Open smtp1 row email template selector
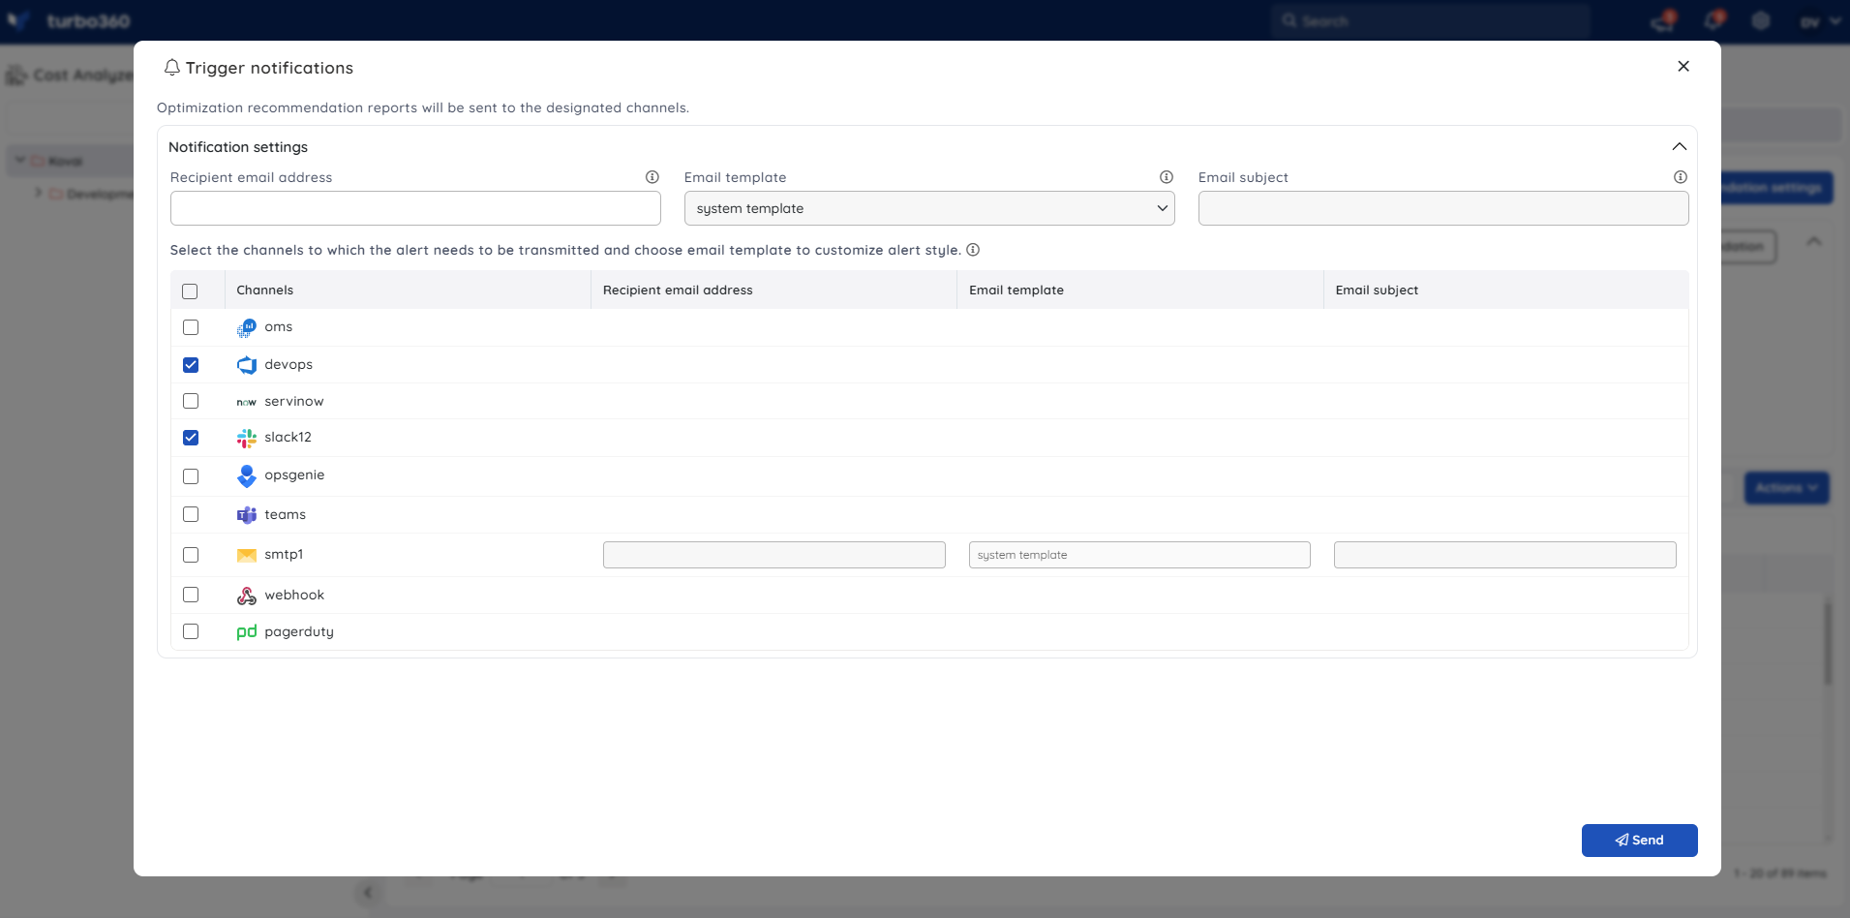Image resolution: width=1850 pixels, height=918 pixels. (x=1139, y=555)
